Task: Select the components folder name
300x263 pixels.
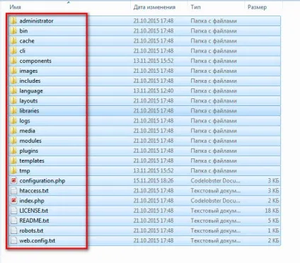Action: tap(35, 61)
